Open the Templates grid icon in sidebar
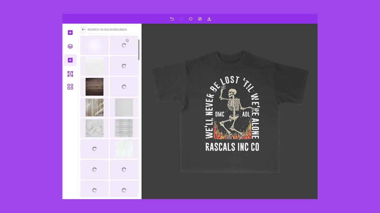Image resolution: width=380 pixels, height=213 pixels. [70, 87]
